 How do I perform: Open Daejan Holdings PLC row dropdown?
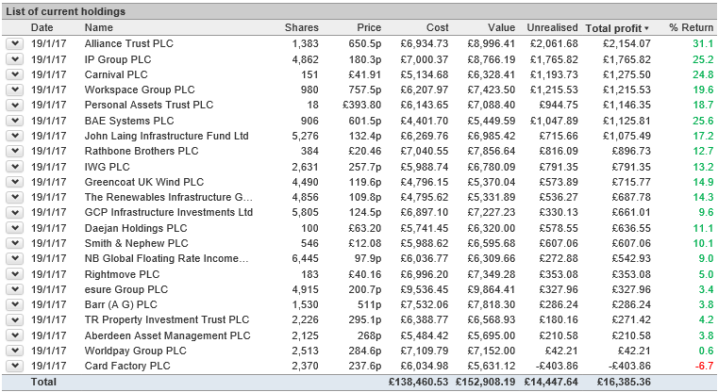[15, 228]
